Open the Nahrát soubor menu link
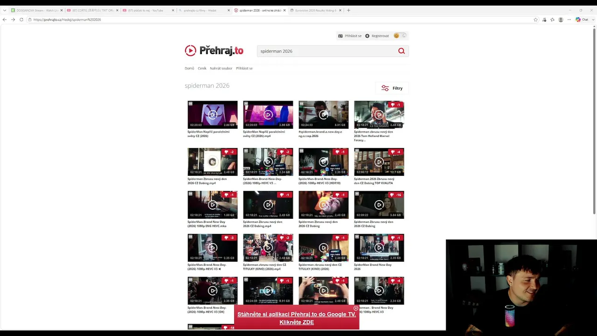Image resolution: width=597 pixels, height=336 pixels. [221, 68]
